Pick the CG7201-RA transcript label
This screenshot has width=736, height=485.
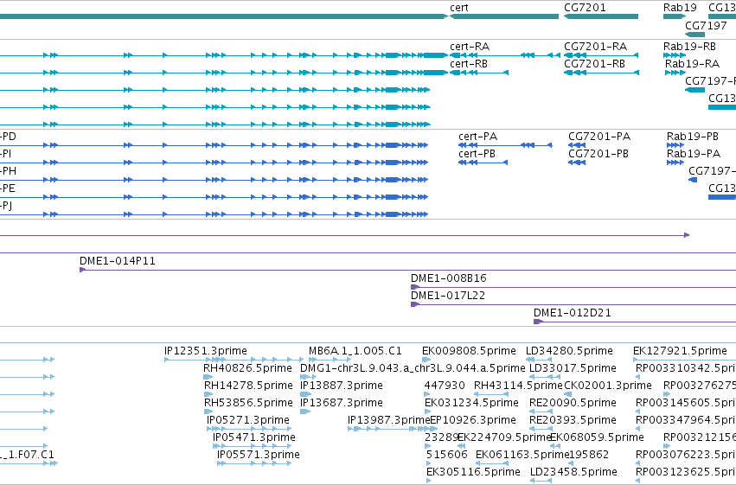click(x=595, y=47)
